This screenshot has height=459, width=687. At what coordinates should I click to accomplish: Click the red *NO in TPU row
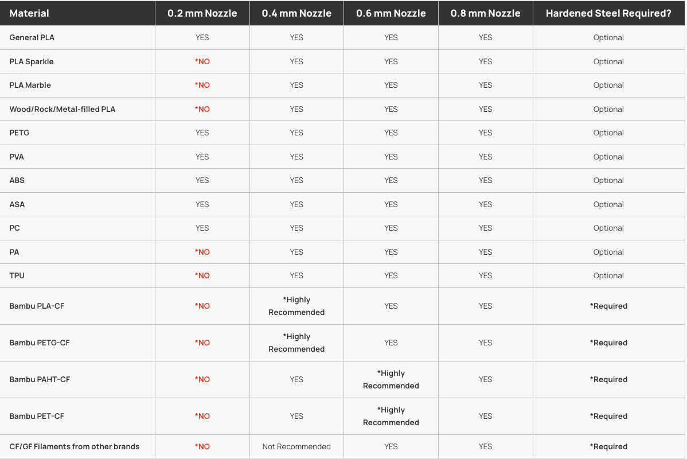(x=202, y=275)
